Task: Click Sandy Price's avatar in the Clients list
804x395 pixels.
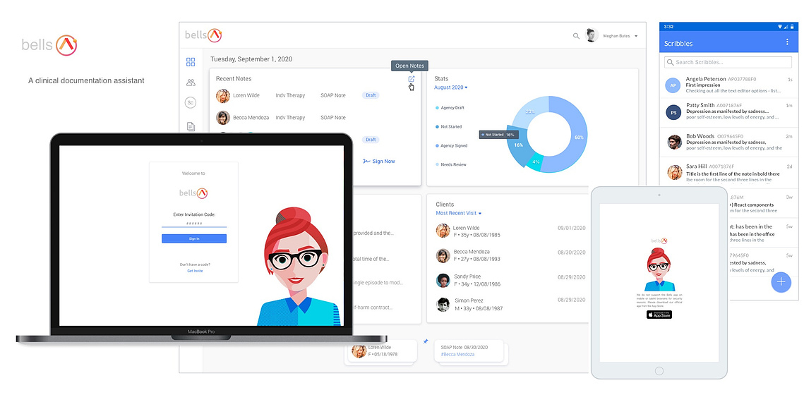Action: click(x=443, y=280)
